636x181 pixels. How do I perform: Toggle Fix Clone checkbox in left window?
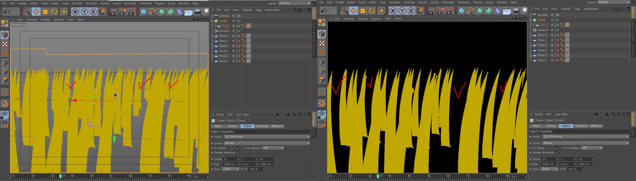[x=238, y=148]
